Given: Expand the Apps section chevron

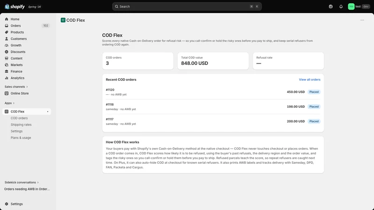Looking at the screenshot, I should point(14,103).
